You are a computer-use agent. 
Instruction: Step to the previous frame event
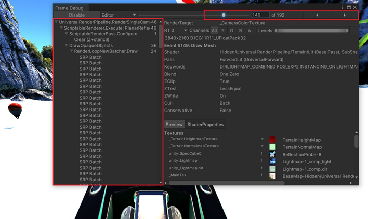point(317,15)
